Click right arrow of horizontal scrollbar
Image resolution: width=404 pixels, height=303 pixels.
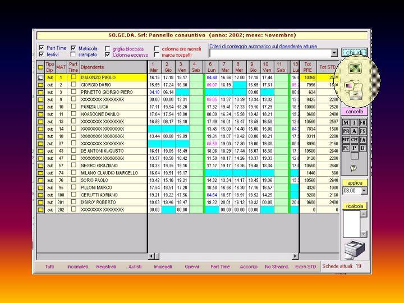(296, 256)
